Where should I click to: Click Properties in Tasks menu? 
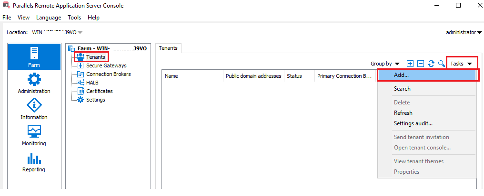click(427, 172)
